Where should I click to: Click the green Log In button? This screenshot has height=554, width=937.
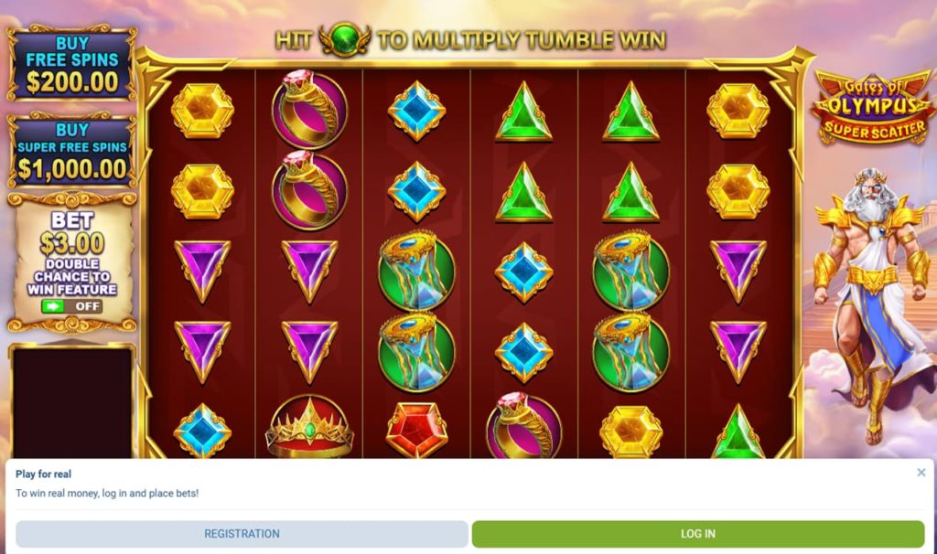coord(698,534)
